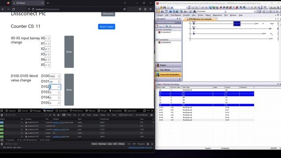Viewport: 281px width, 158px height.
Task: Click the D103 value input field
Action: pyautogui.click(x=55, y=92)
